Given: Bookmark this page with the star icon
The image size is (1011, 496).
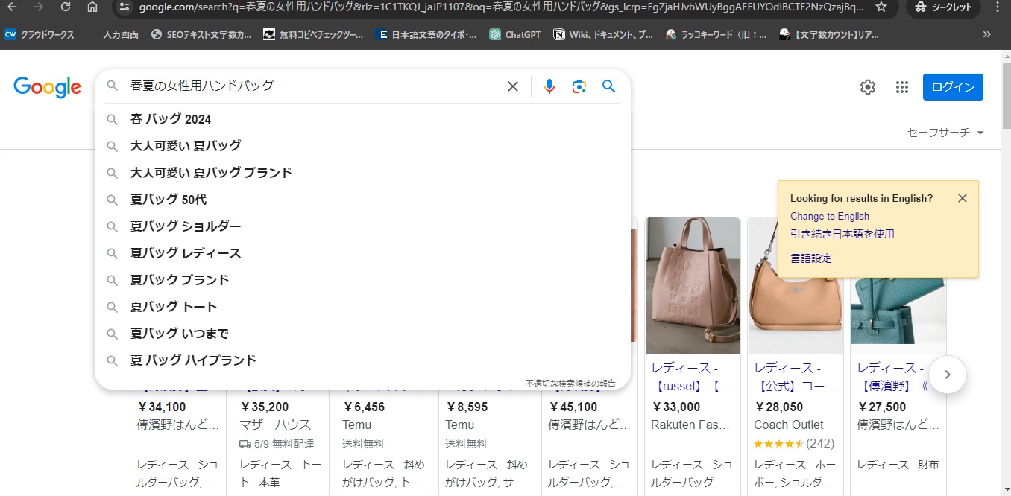Looking at the screenshot, I should click(881, 7).
